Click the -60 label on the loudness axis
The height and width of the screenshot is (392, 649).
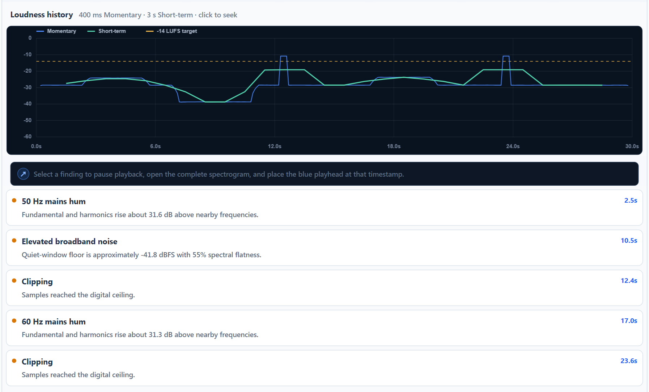pos(27,137)
